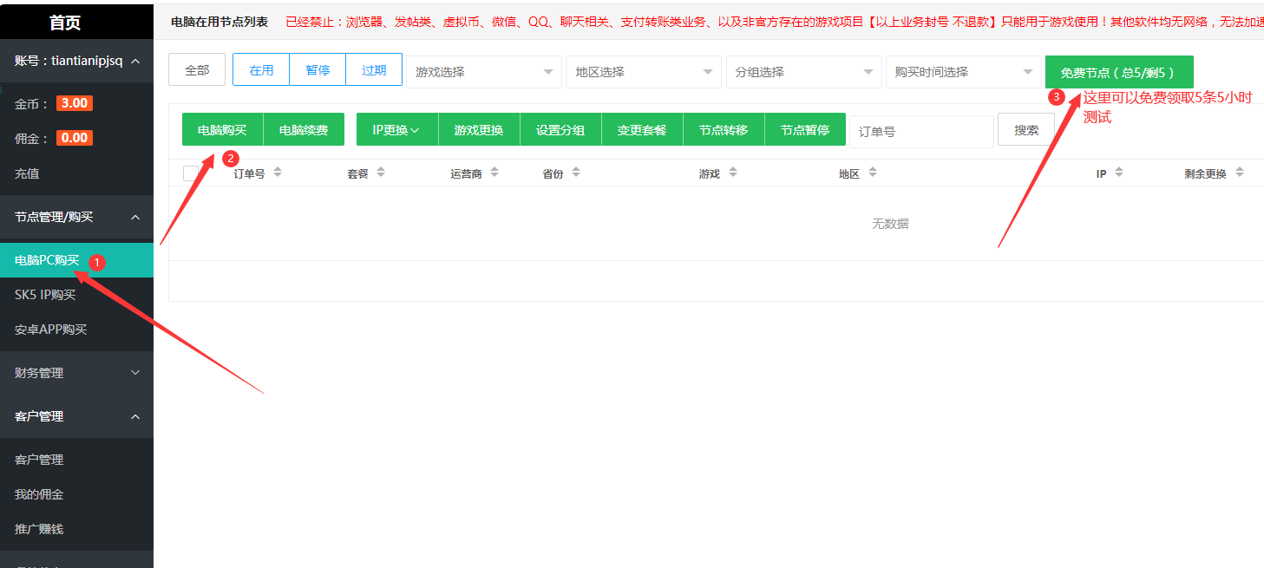The width and height of the screenshot is (1264, 568).
Task: Select the 游戏更换 action
Action: [x=478, y=127]
